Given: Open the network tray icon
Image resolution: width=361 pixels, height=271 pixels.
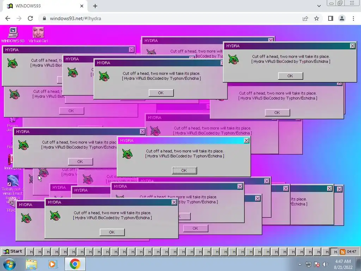Looking at the screenshot, I should (308, 264).
